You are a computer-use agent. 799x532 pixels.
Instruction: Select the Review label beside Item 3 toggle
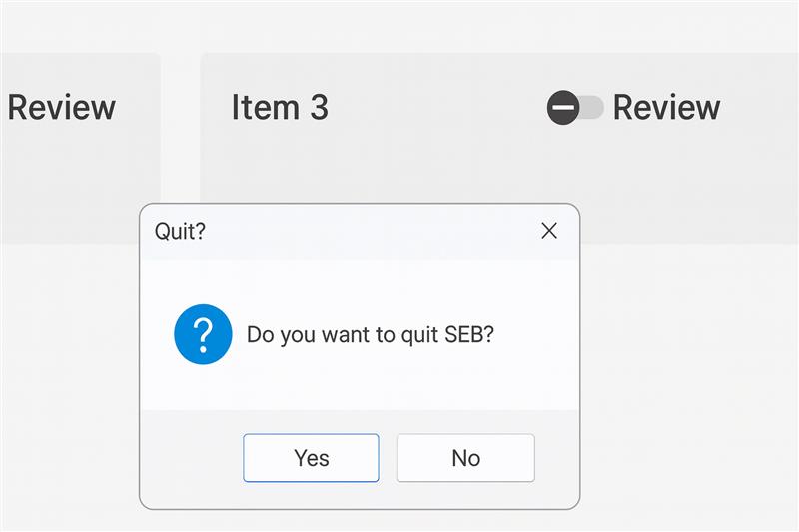(666, 108)
